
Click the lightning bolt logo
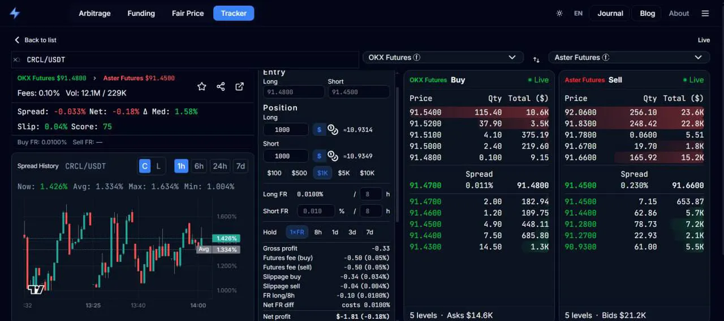pos(15,13)
